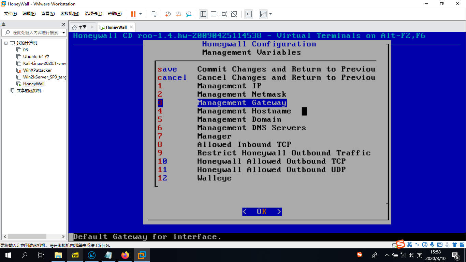Select the Ubuntu 64 位 virtual machine
This screenshot has height=262, width=466.
(36, 57)
